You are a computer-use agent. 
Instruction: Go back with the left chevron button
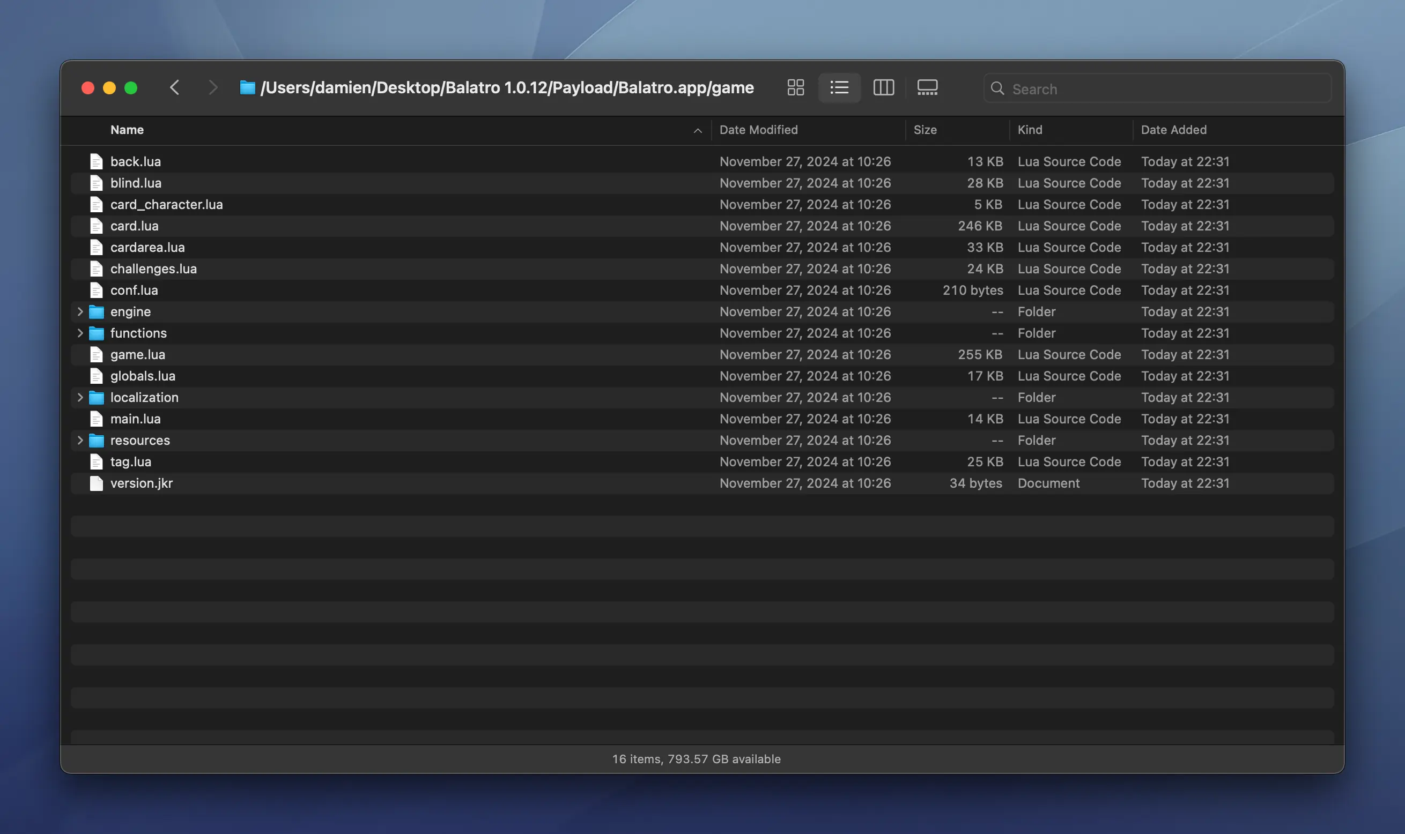(x=175, y=88)
